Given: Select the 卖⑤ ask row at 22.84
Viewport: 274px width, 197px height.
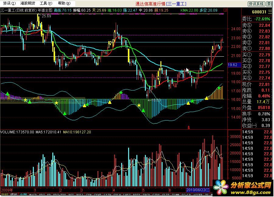Looking at the screenshot, I should click(256, 25).
